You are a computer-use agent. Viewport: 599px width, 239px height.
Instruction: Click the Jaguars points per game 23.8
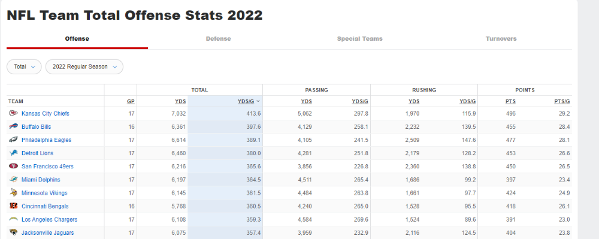click(x=564, y=232)
